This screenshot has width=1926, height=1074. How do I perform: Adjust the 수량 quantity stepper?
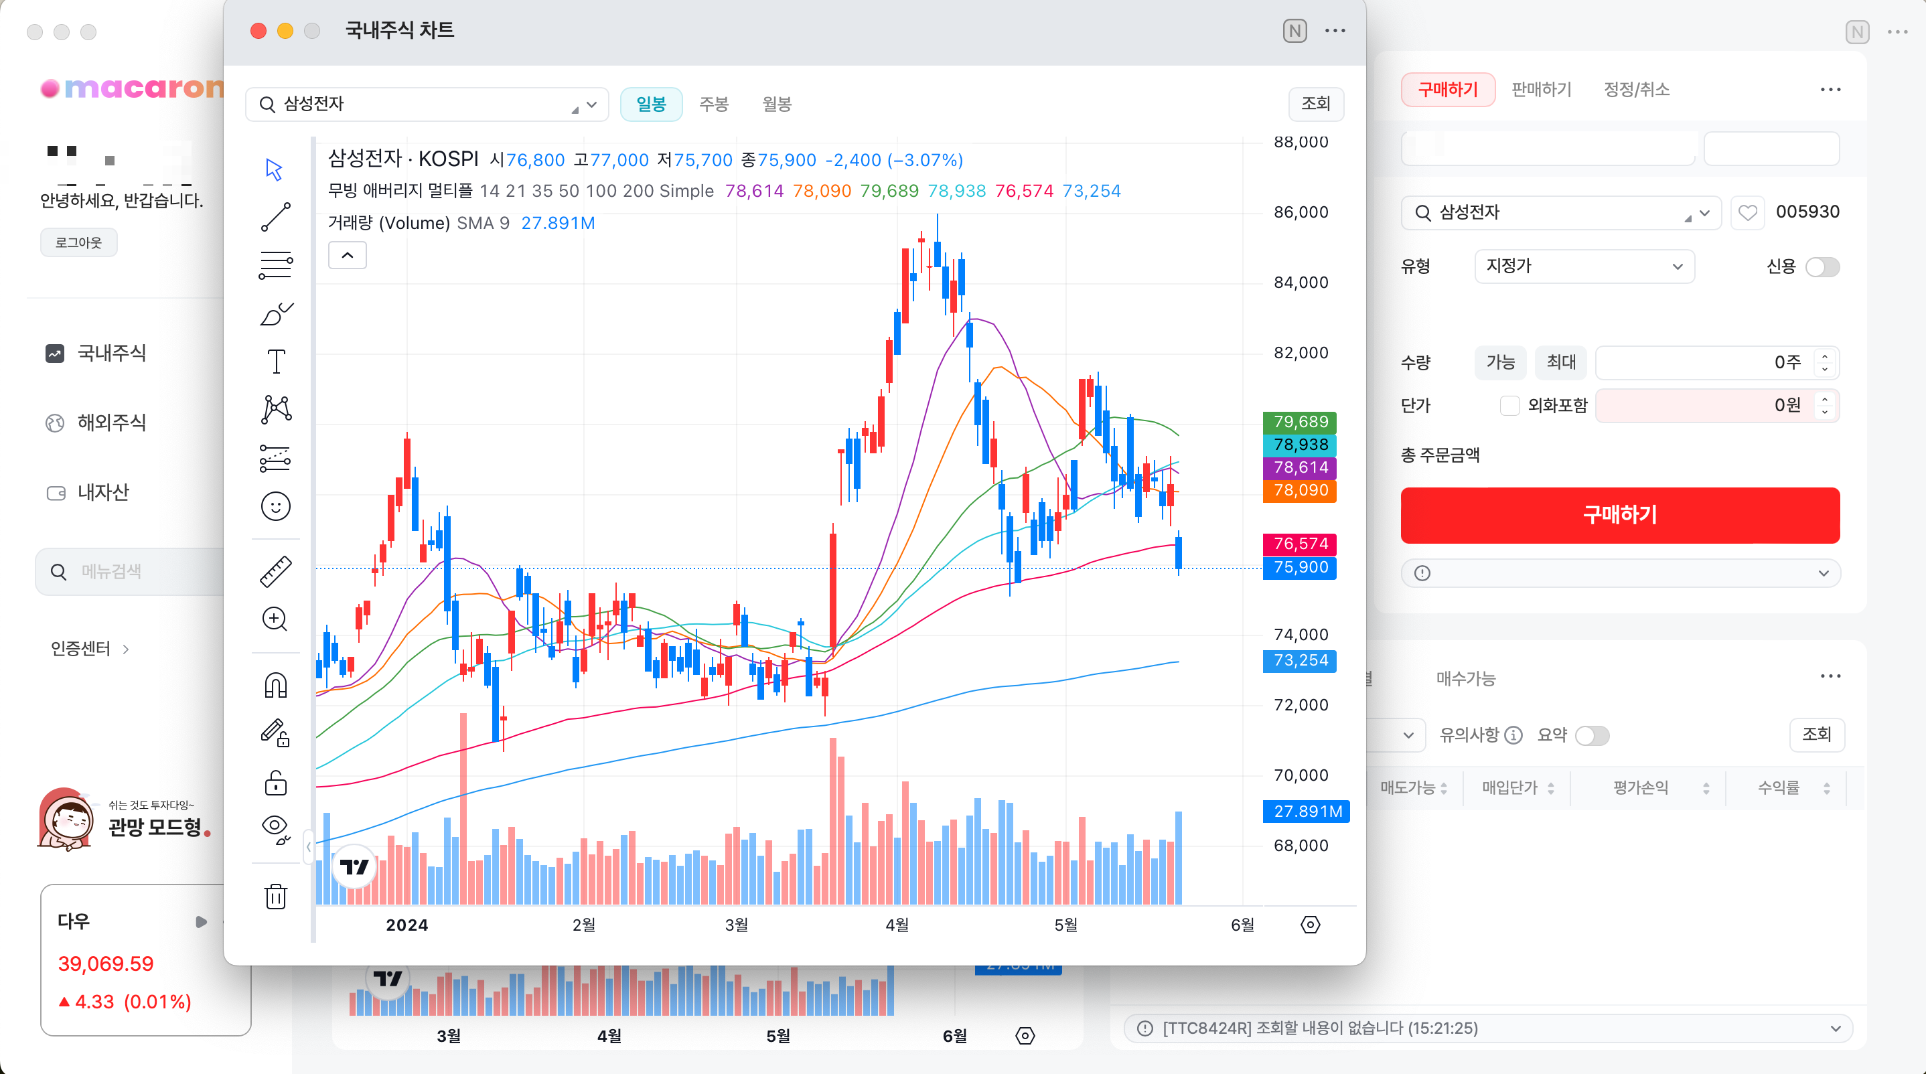click(x=1825, y=362)
